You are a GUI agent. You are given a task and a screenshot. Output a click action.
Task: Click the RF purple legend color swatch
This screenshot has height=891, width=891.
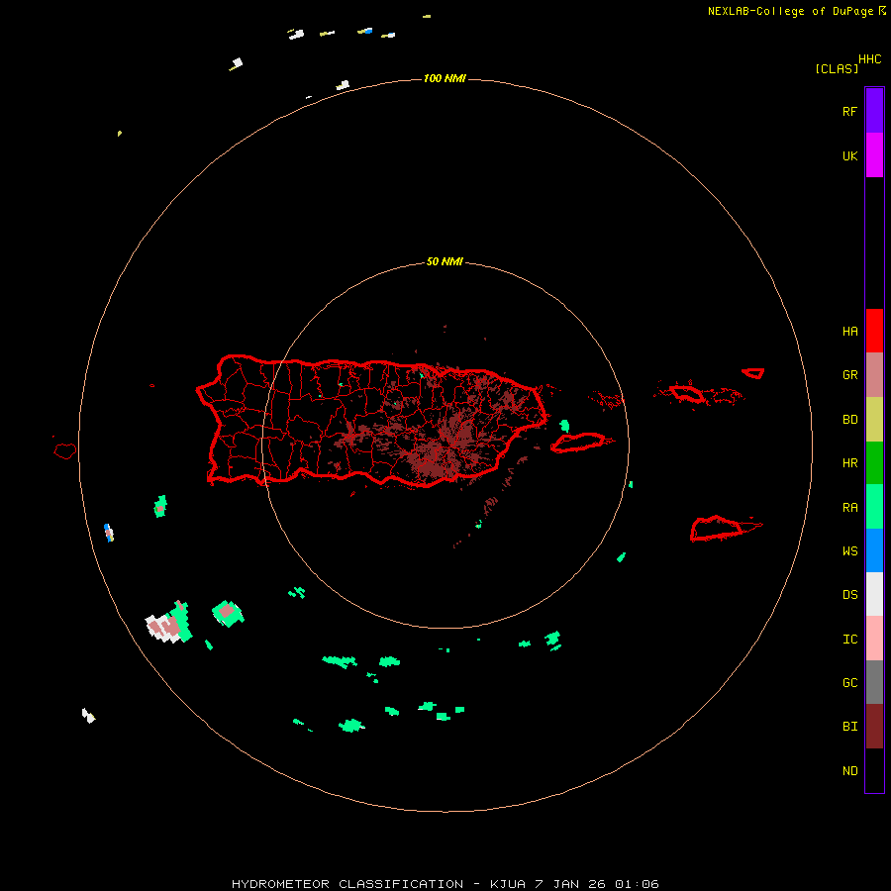[874, 111]
